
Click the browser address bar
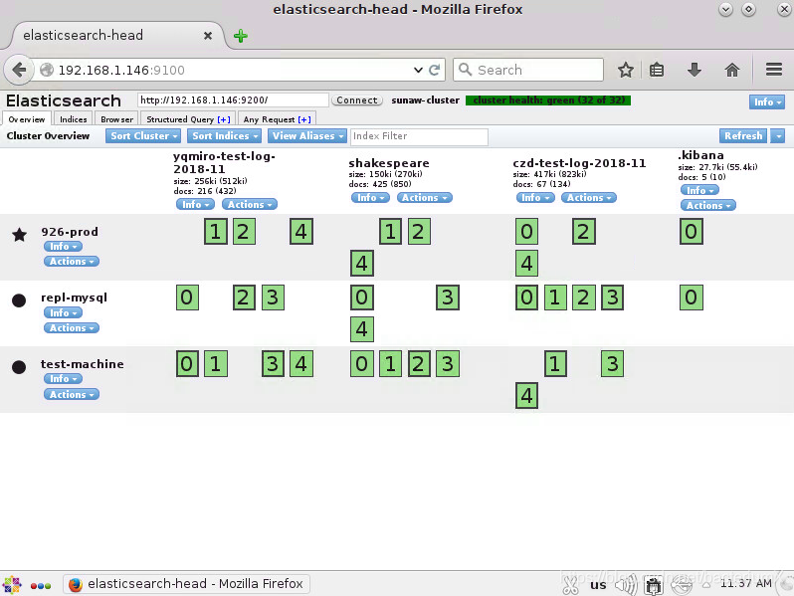coord(233,70)
